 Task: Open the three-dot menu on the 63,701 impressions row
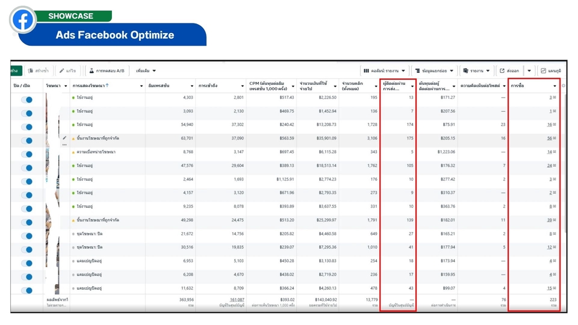tap(64, 145)
